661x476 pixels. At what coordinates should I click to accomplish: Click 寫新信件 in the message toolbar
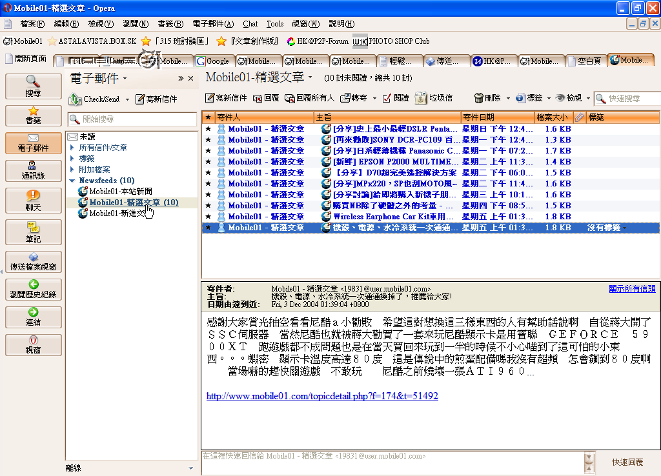point(226,98)
